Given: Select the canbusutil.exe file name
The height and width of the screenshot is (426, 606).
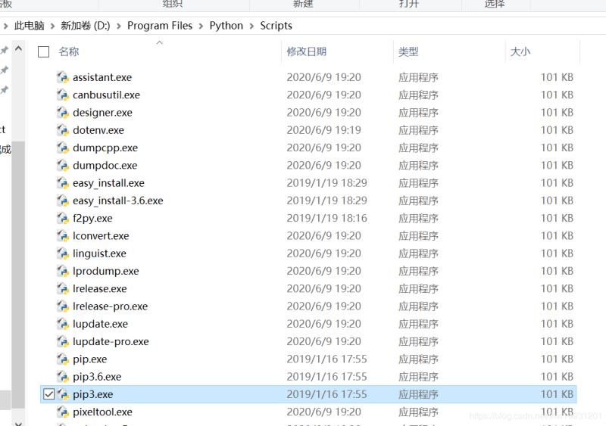Looking at the screenshot, I should pos(106,95).
